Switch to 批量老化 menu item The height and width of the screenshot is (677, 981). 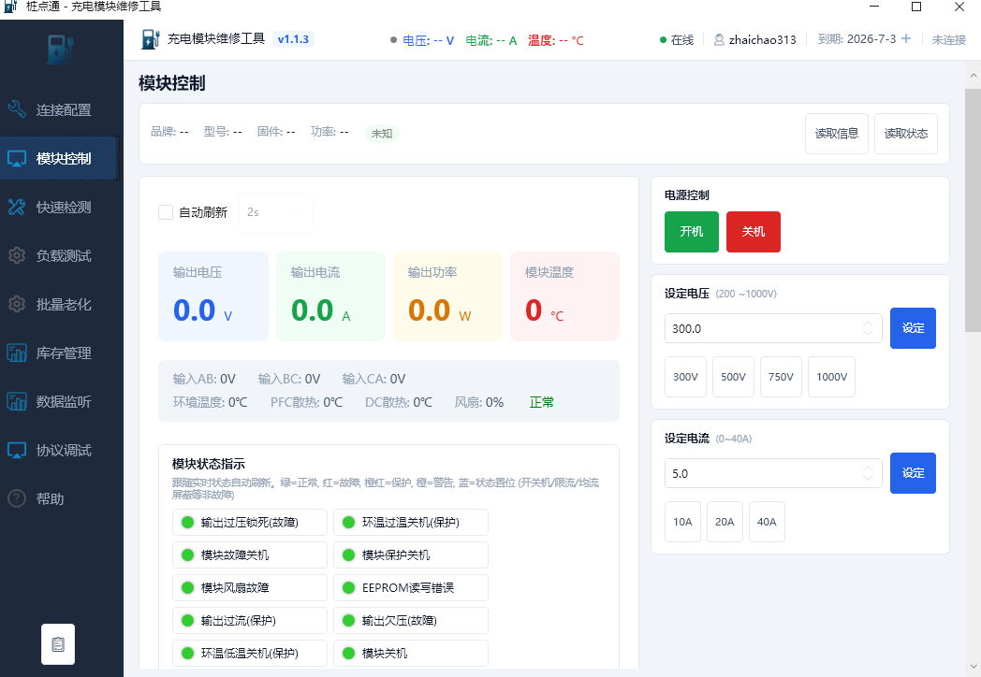[61, 305]
